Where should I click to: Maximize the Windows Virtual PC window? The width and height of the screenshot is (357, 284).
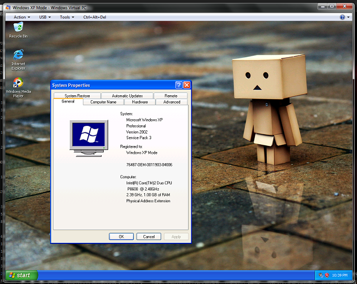pos(332,6)
